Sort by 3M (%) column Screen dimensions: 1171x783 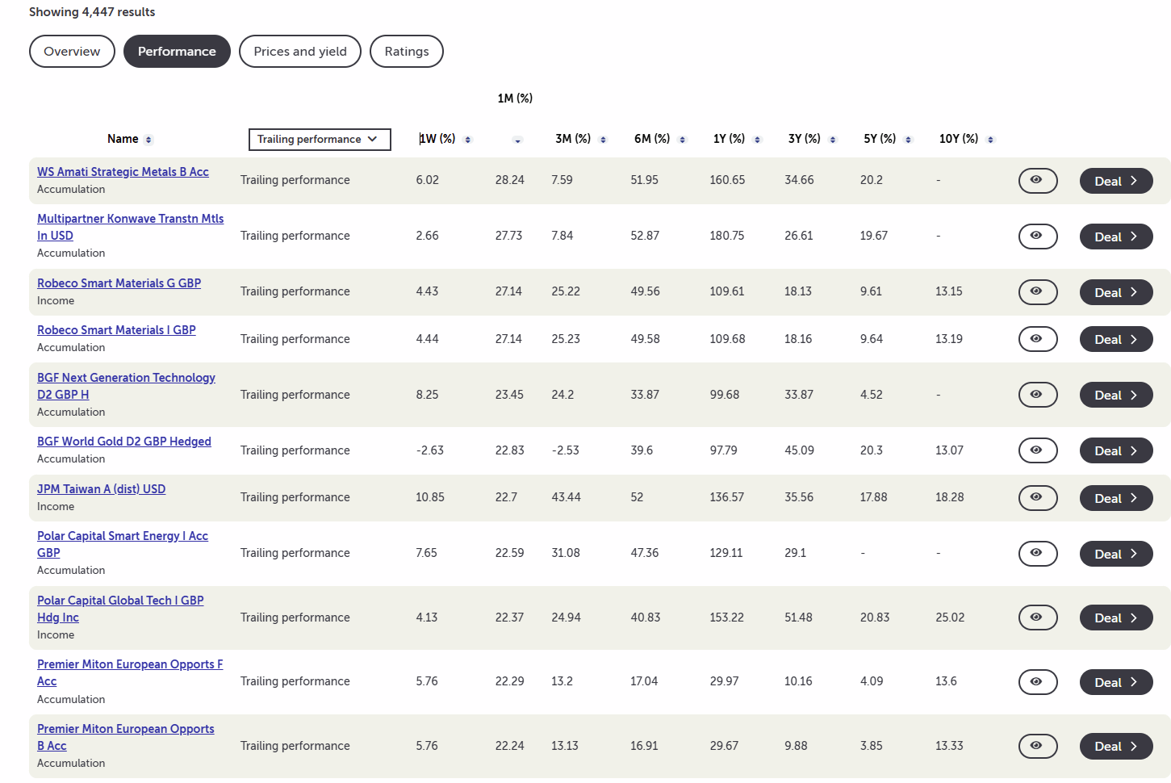[603, 140]
